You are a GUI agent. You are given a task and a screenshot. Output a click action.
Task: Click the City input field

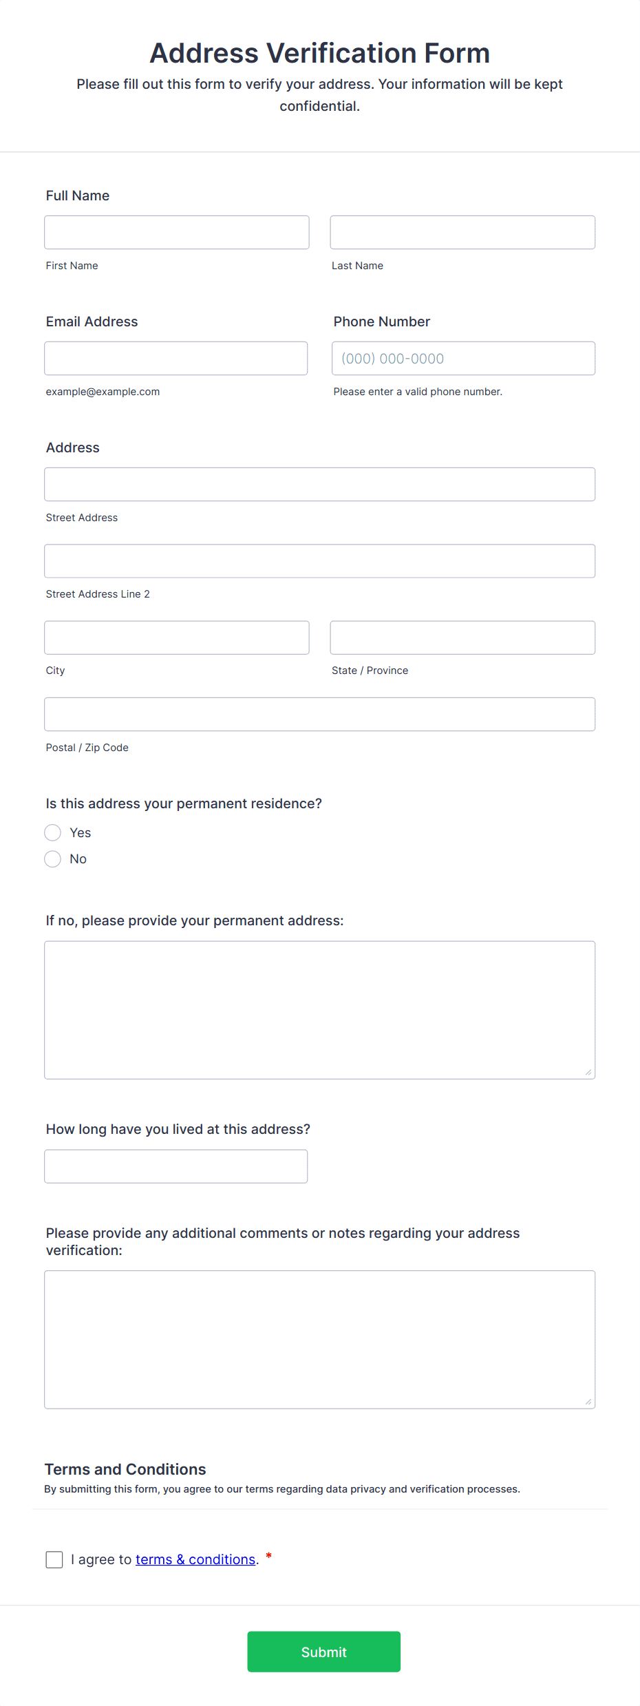coord(176,638)
